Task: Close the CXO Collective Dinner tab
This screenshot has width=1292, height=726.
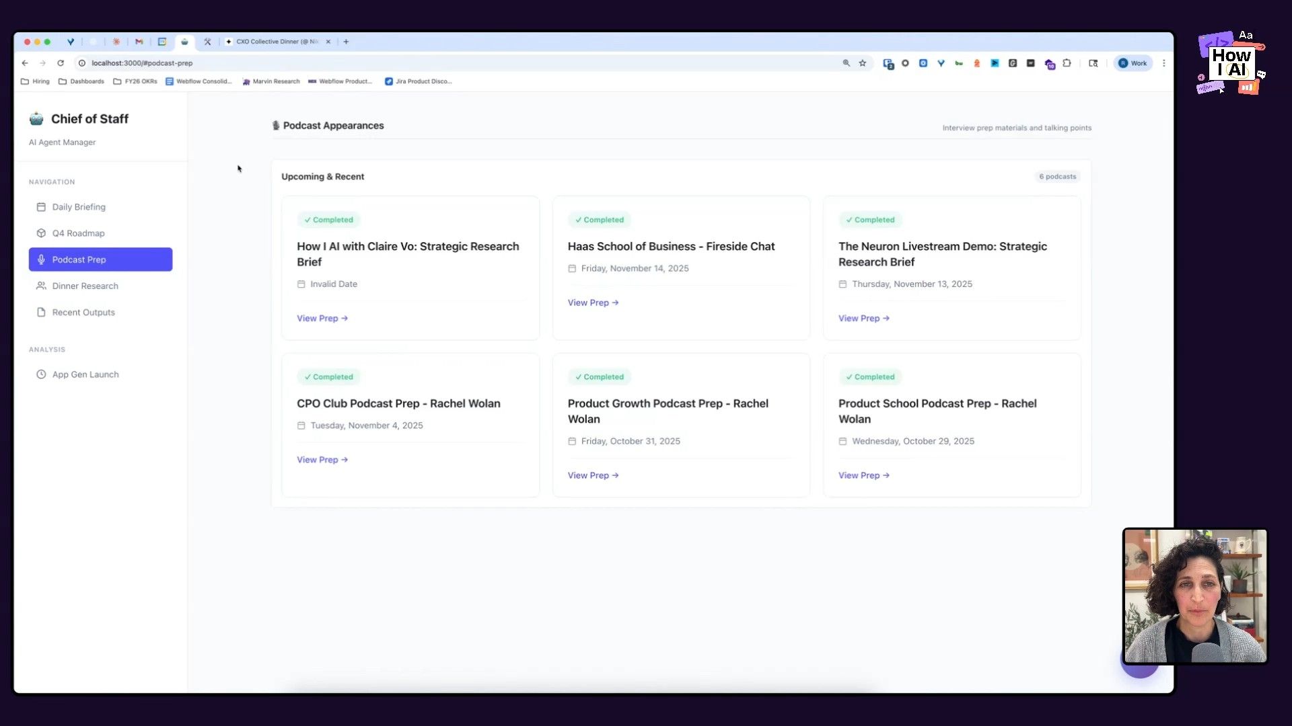Action: [x=328, y=42]
